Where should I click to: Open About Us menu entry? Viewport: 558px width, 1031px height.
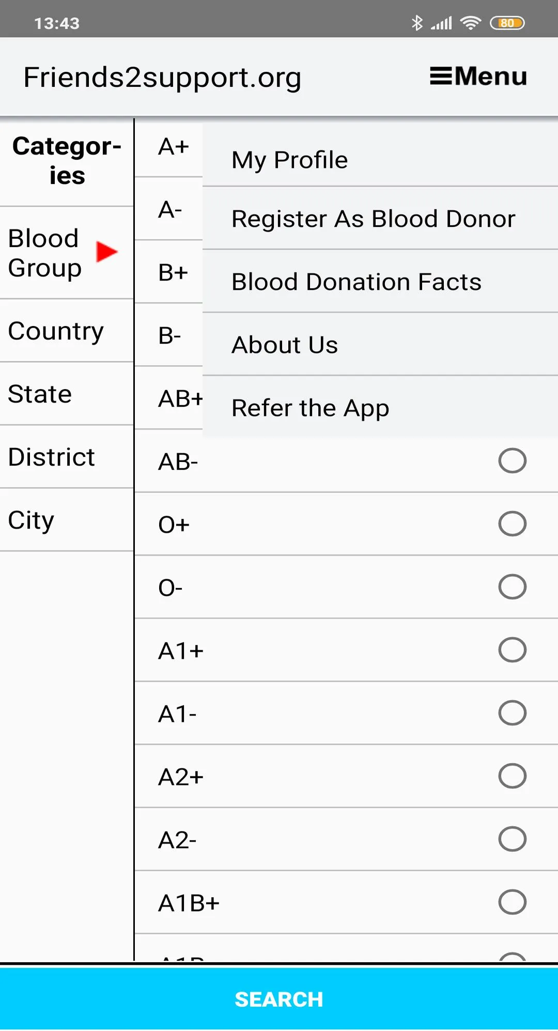tap(285, 345)
